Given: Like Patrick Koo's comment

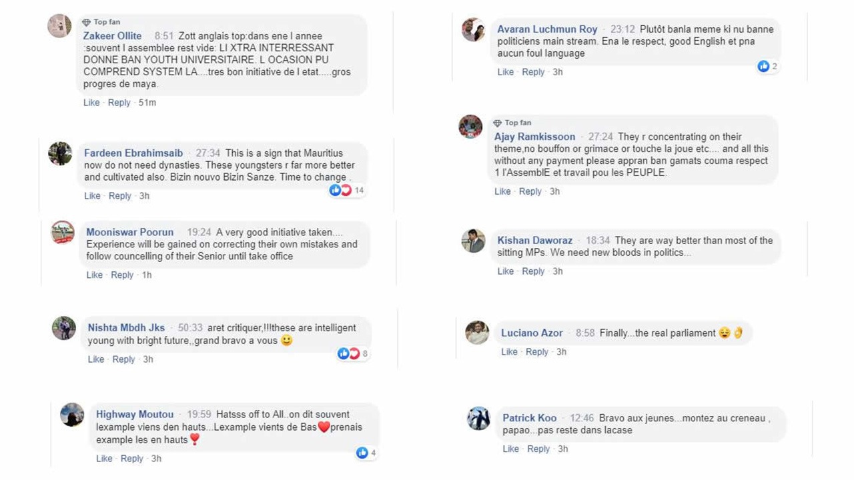Looking at the screenshot, I should pos(510,449).
